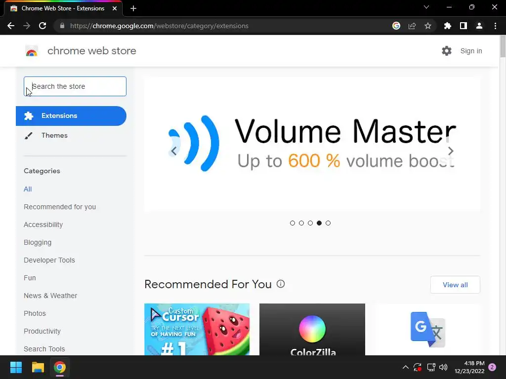The height and width of the screenshot is (379, 506).
Task: Choose Accessibility category
Action: [43, 225]
